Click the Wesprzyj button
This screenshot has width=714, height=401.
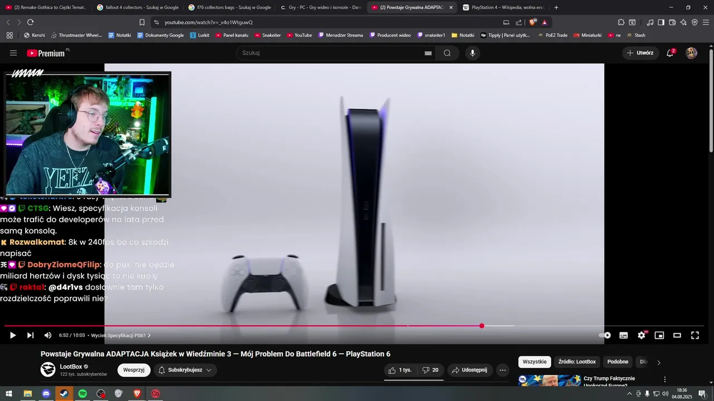click(x=134, y=370)
